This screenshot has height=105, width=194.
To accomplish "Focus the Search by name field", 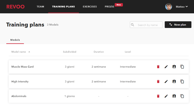I will [146, 25].
